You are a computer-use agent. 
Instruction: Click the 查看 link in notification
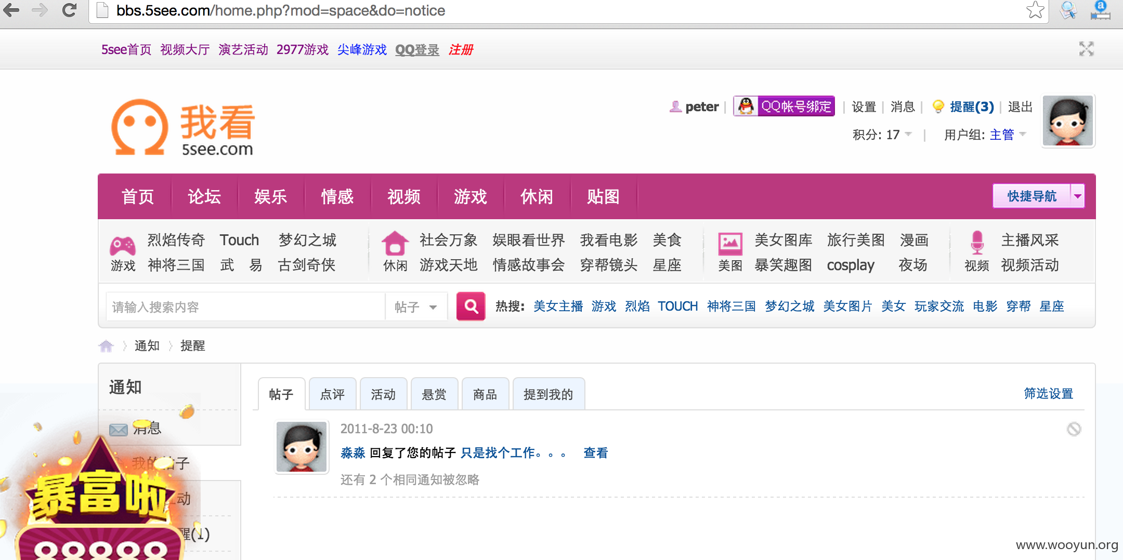pyautogui.click(x=595, y=453)
